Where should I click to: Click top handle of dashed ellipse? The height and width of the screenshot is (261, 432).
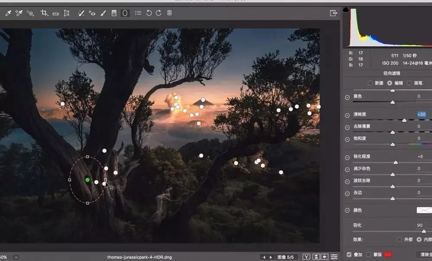87,157
